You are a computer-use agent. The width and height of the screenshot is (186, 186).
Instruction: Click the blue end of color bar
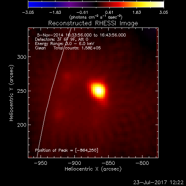[33, 4]
